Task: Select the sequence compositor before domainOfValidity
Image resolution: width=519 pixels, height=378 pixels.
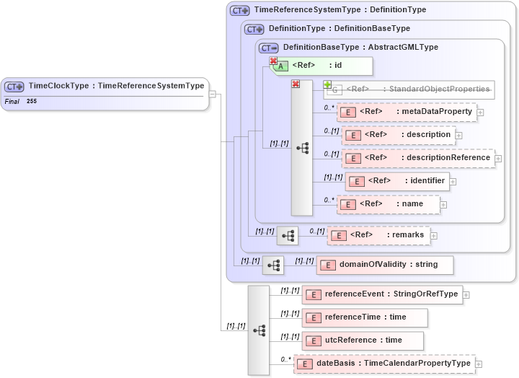Action: [273, 265]
